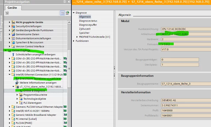Click status icon beside COM <6>
This screenshot has width=211, height=127.
pyautogui.click(x=65, y=71)
